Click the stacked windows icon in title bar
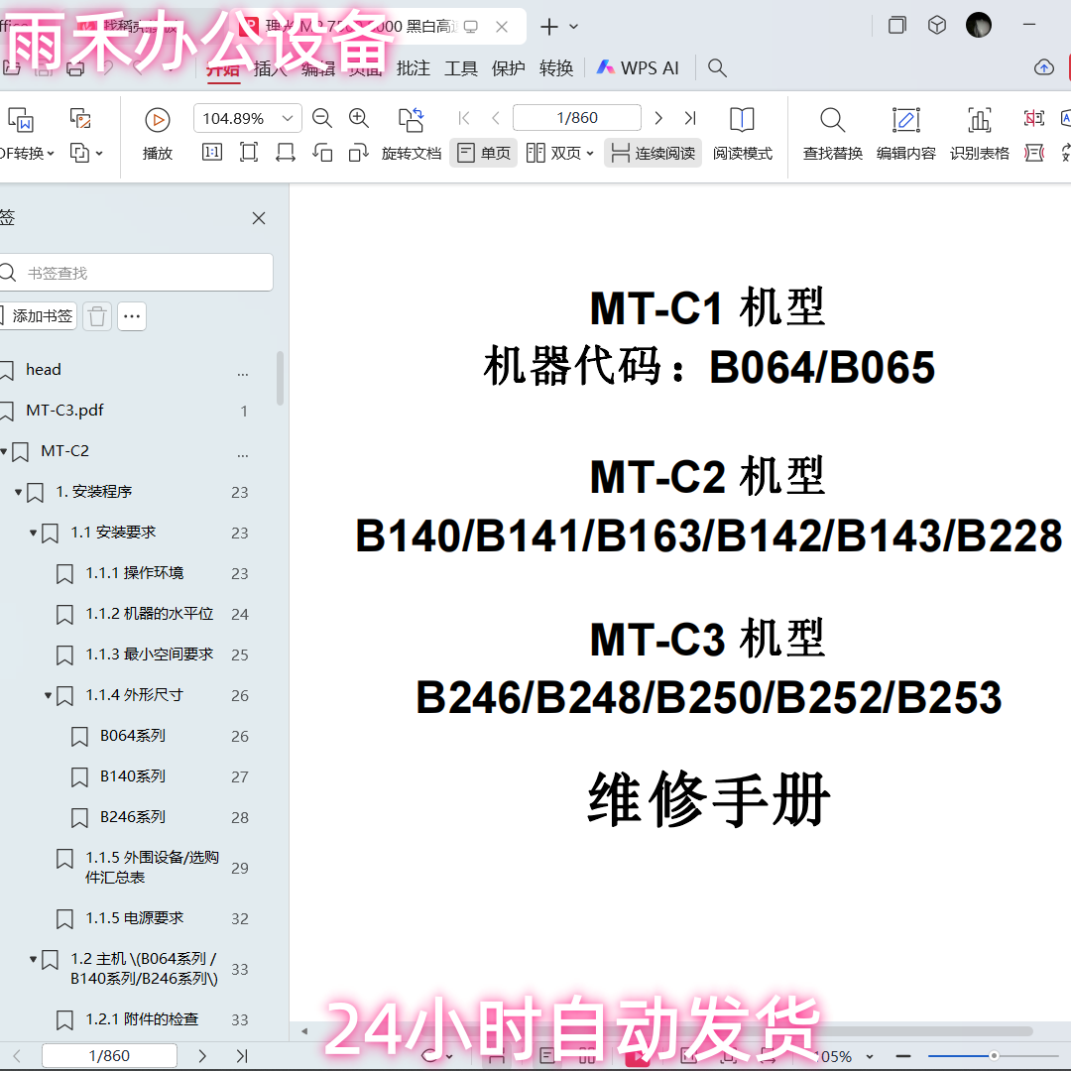Screen dimensions: 1071x1071 pyautogui.click(x=896, y=25)
